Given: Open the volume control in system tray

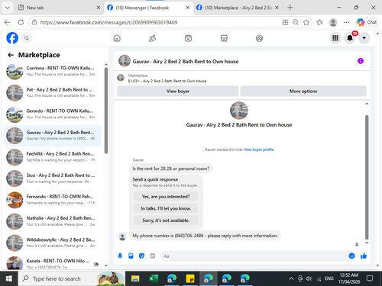Looking at the screenshot, I should (309, 278).
